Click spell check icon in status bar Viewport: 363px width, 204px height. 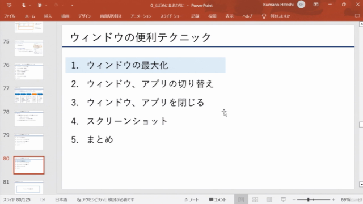[43, 199]
